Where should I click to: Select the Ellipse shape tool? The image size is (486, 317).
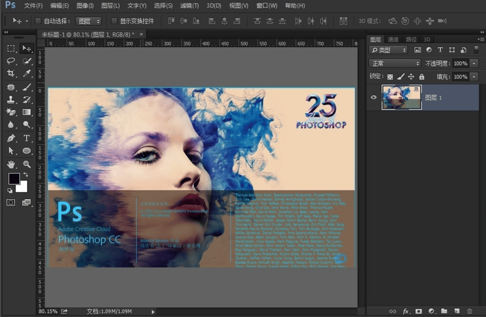(x=27, y=151)
